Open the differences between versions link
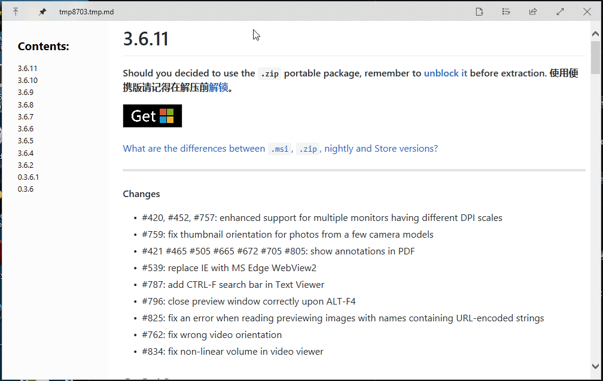 click(279, 148)
